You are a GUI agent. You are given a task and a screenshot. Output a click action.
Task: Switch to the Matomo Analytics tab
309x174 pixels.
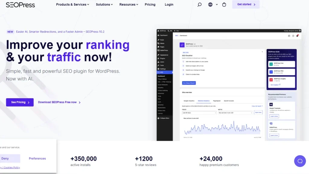click(204, 101)
